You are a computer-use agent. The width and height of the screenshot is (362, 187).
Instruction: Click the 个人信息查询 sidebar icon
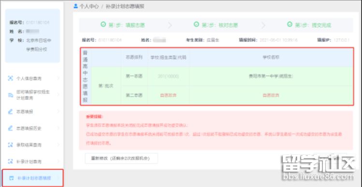tap(10, 79)
